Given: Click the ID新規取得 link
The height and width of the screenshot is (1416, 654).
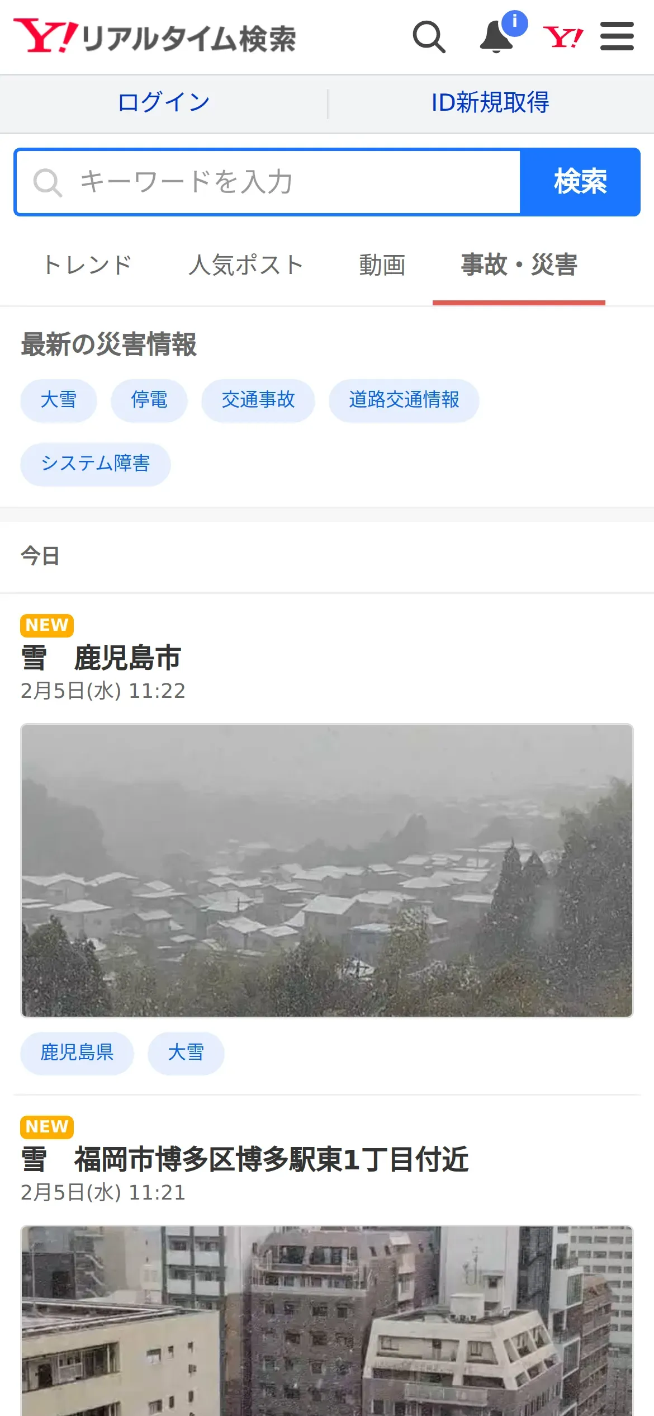Looking at the screenshot, I should pyautogui.click(x=490, y=103).
